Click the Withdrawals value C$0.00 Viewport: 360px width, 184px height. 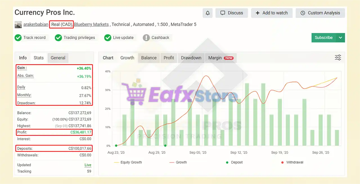[85, 155]
